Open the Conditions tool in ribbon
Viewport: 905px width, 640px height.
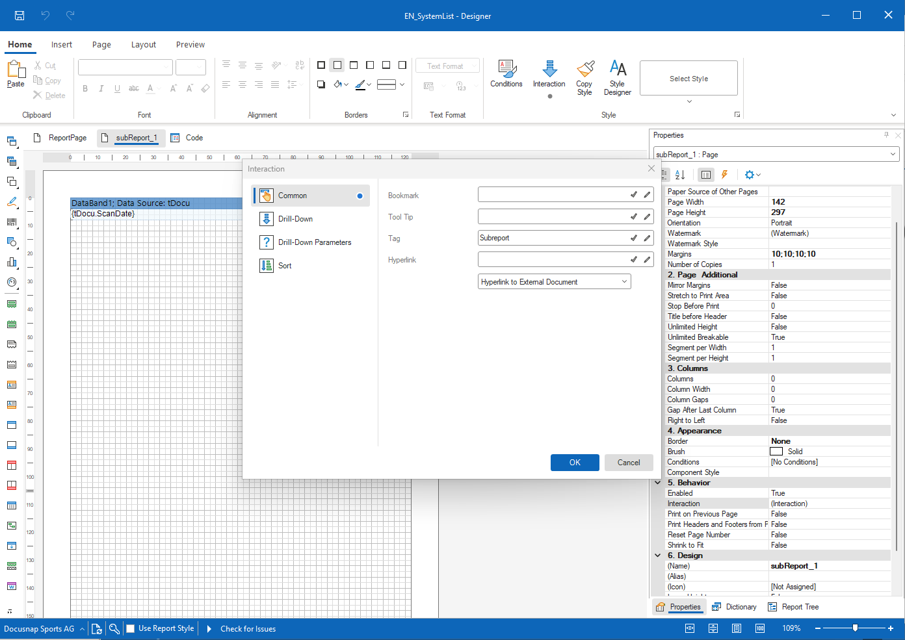point(506,74)
